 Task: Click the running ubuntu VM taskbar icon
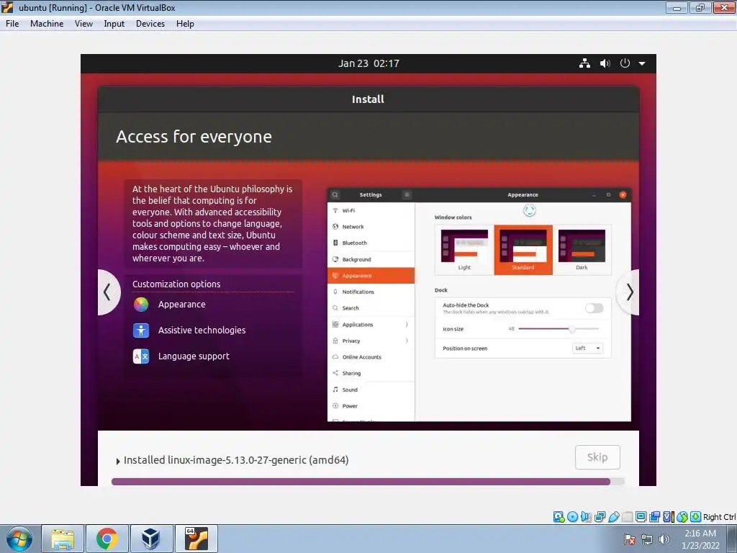pyautogui.click(x=196, y=539)
